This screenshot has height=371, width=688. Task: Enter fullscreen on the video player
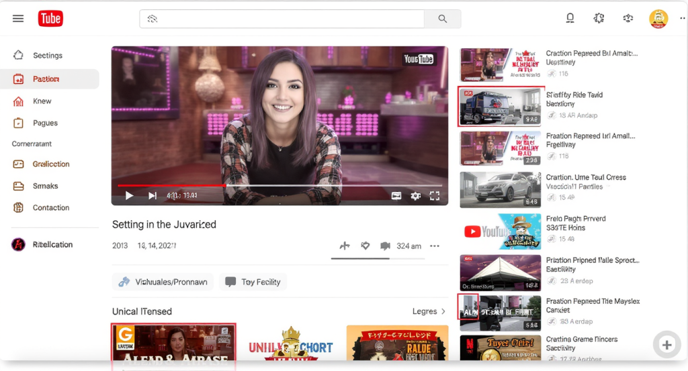click(x=435, y=196)
